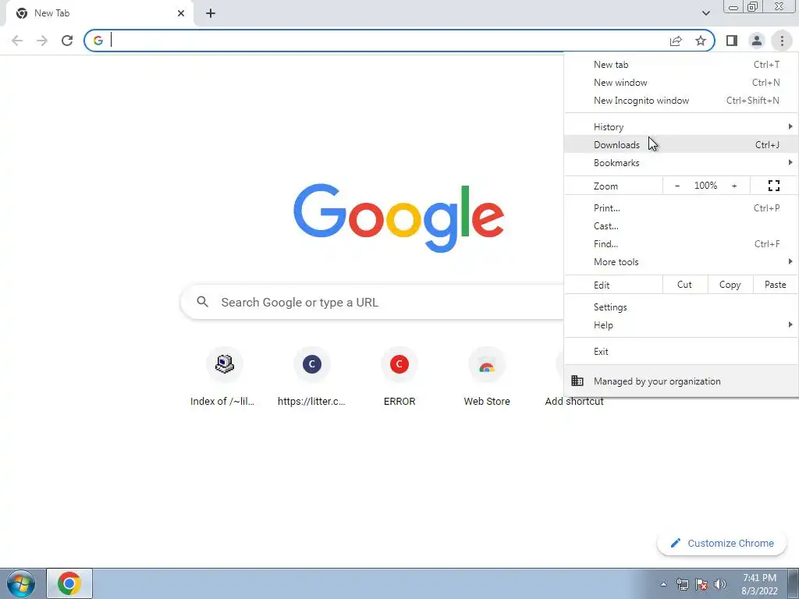
Task: Click the Show desktop strip
Action: click(x=794, y=583)
